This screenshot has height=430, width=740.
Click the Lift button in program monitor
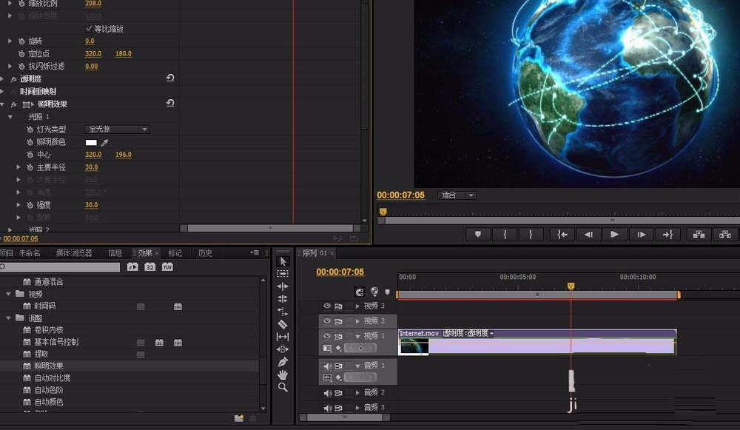[699, 234]
